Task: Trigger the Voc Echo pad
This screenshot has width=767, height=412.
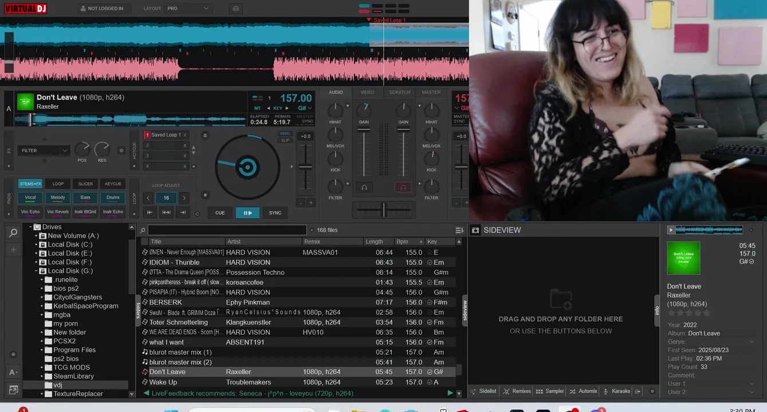Action: (30, 212)
